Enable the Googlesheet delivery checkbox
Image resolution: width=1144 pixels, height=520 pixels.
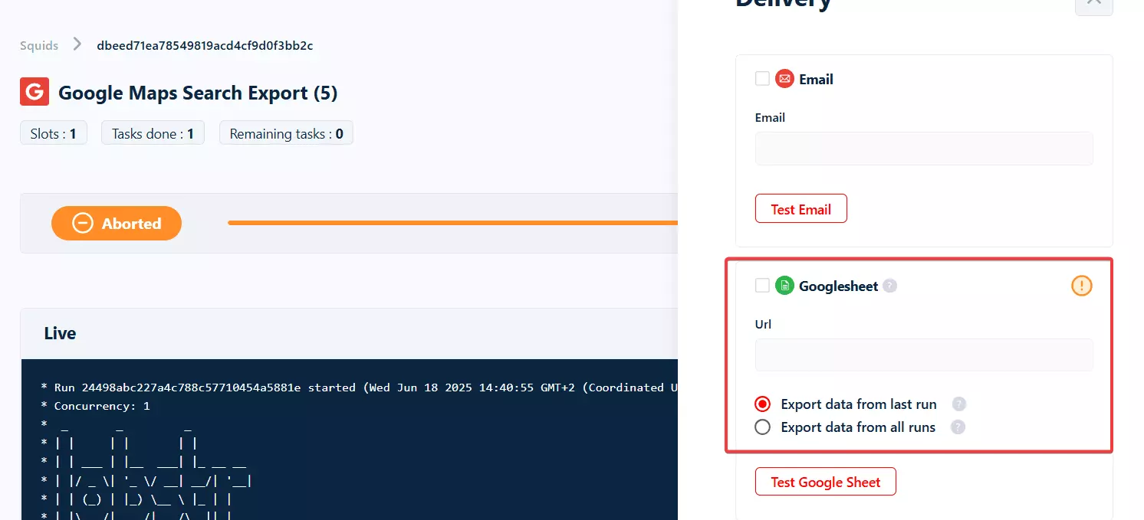[x=762, y=286]
